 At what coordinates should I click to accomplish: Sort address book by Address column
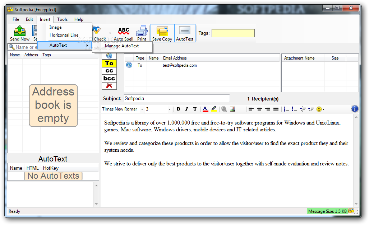[x=31, y=55]
